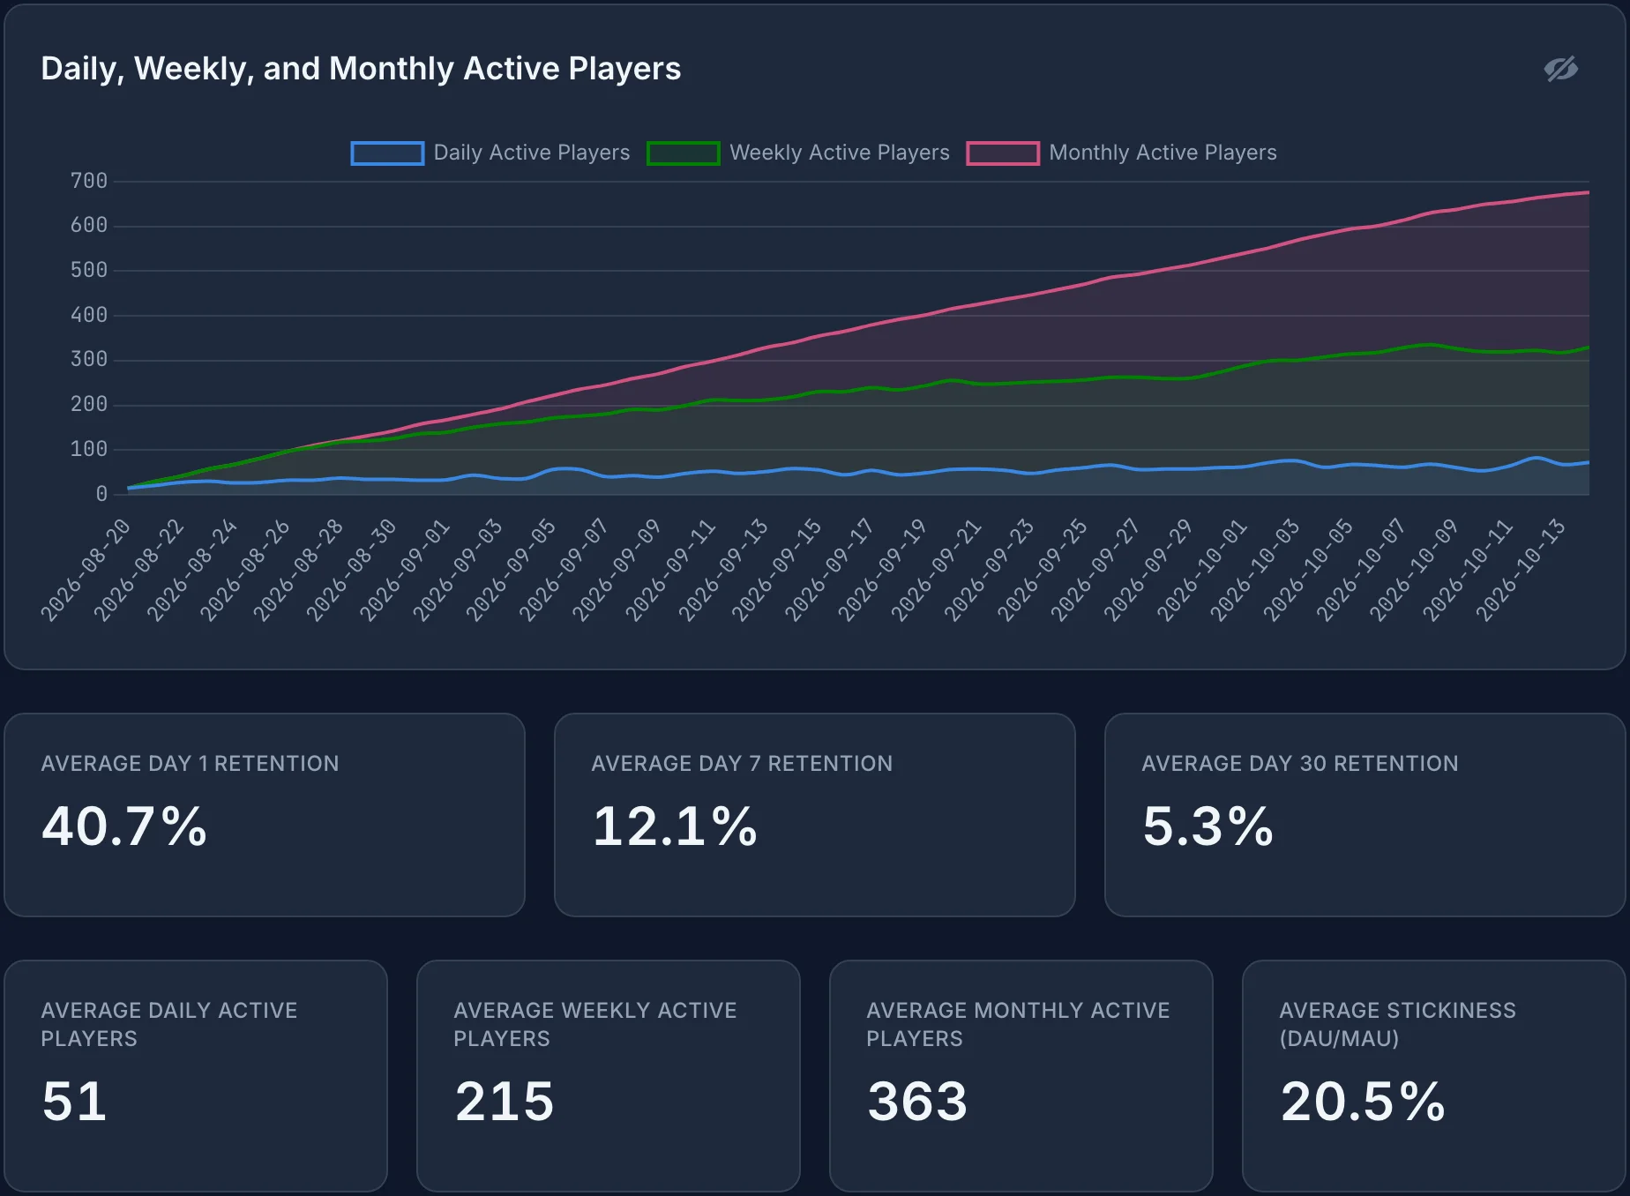Select the Average Day 1 Retention card

point(265,815)
